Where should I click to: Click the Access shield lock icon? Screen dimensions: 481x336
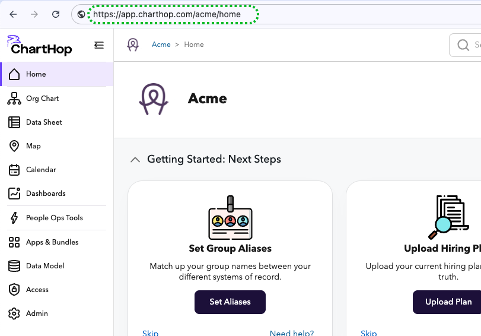(x=14, y=290)
